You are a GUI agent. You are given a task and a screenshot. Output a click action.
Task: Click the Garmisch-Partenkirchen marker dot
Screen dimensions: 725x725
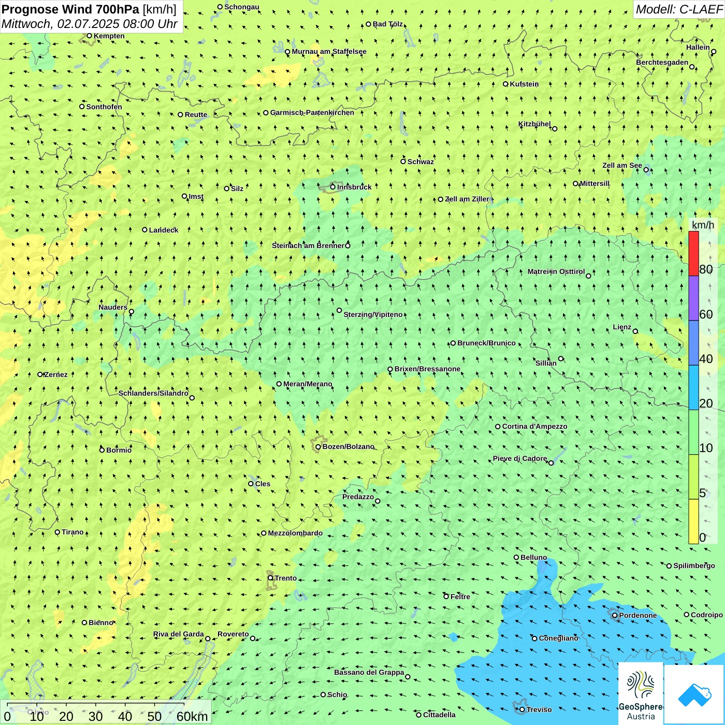(266, 112)
